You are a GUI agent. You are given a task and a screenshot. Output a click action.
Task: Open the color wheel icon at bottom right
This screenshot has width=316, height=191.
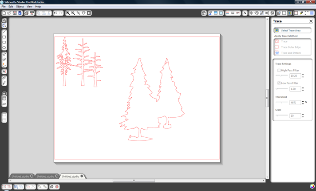coord(312,187)
